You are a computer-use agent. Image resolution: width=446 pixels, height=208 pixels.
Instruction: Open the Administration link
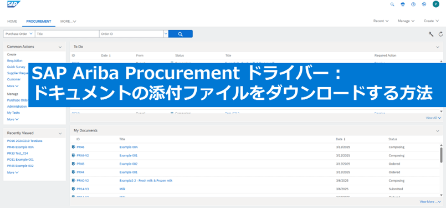17,106
